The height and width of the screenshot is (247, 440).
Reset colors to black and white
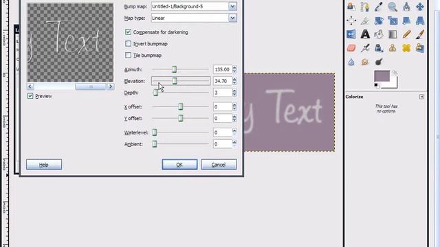click(x=376, y=85)
